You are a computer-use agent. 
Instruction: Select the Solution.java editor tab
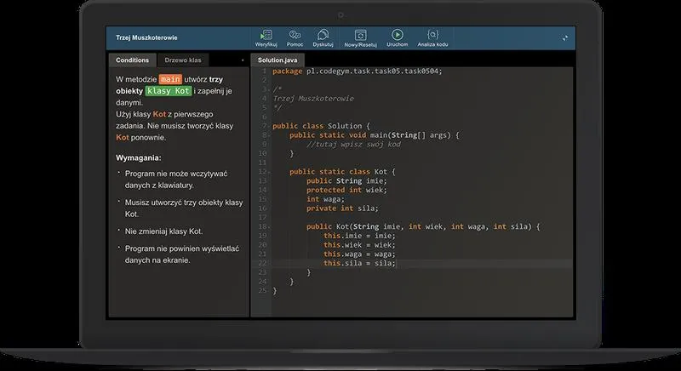pos(278,60)
